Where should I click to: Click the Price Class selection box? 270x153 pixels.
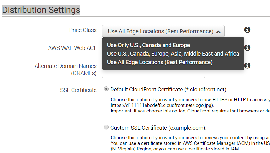tap(161, 31)
